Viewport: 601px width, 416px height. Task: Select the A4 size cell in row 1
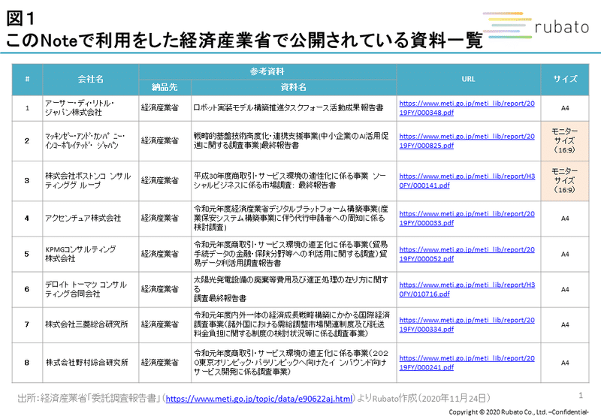click(565, 108)
